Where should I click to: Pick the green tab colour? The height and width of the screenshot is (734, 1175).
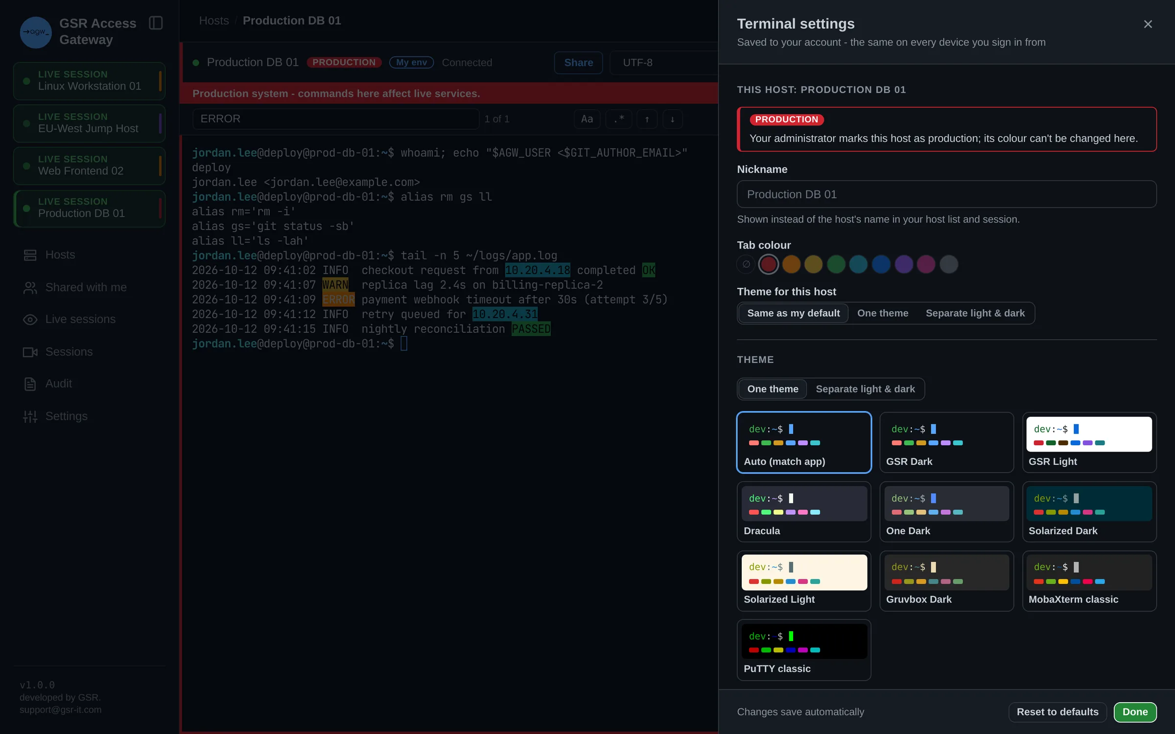coord(836,264)
